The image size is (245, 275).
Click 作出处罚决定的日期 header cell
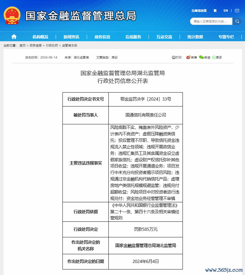[86, 261]
